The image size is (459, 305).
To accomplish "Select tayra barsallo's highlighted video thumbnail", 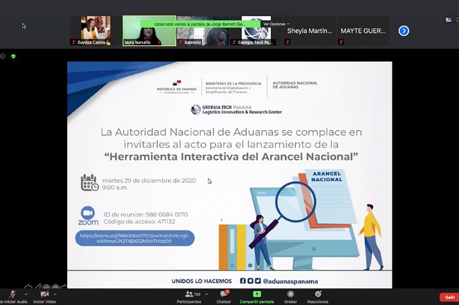I will [x=149, y=31].
